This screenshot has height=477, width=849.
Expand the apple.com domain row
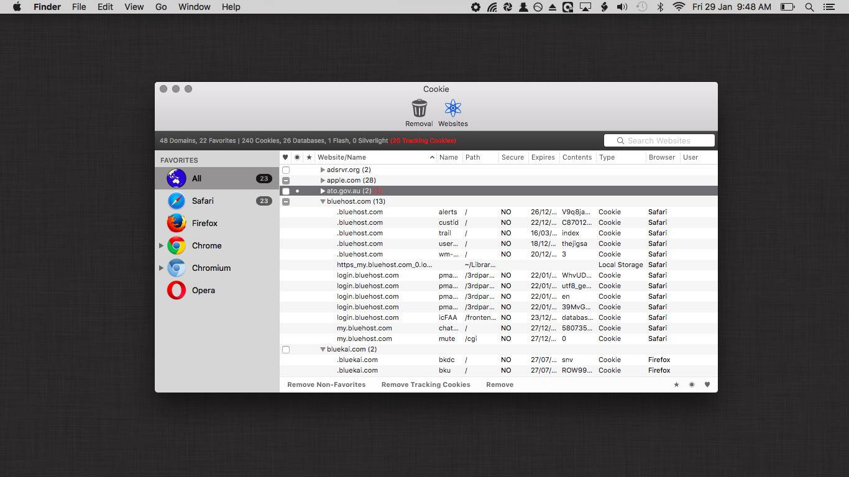click(323, 180)
